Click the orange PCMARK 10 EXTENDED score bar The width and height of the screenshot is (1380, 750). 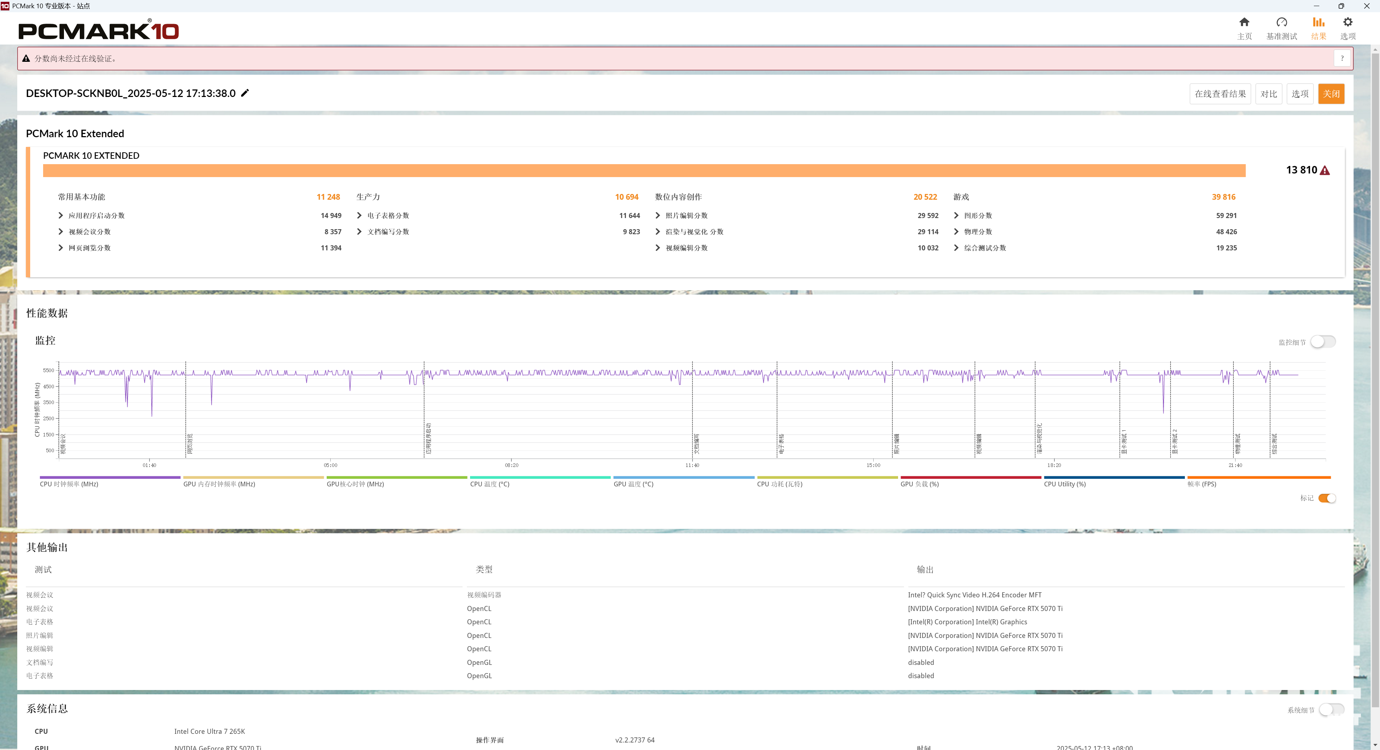click(644, 171)
